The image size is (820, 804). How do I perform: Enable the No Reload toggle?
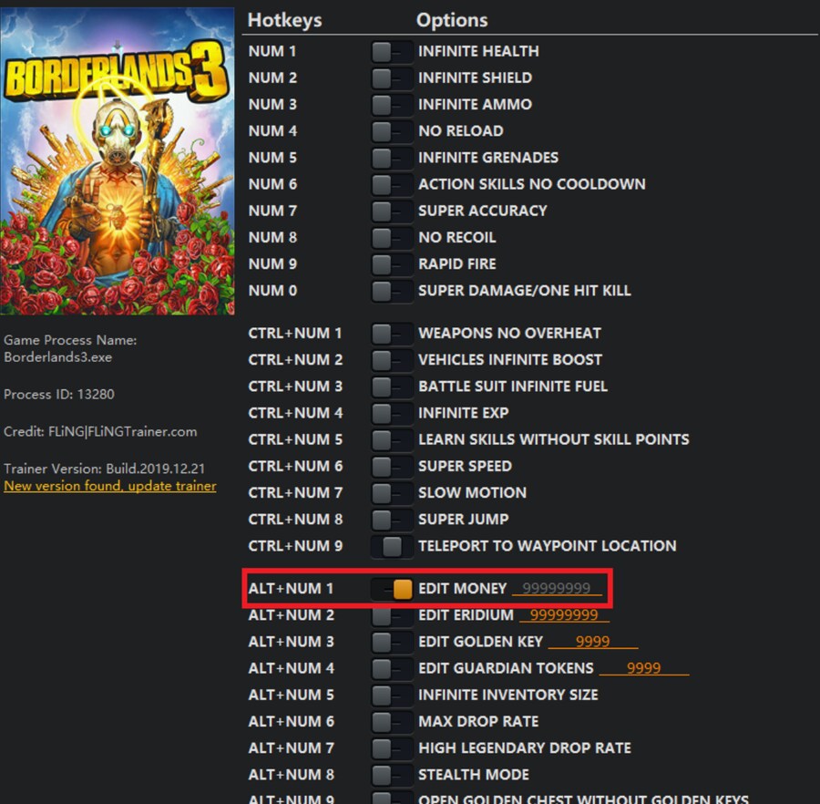[391, 130]
